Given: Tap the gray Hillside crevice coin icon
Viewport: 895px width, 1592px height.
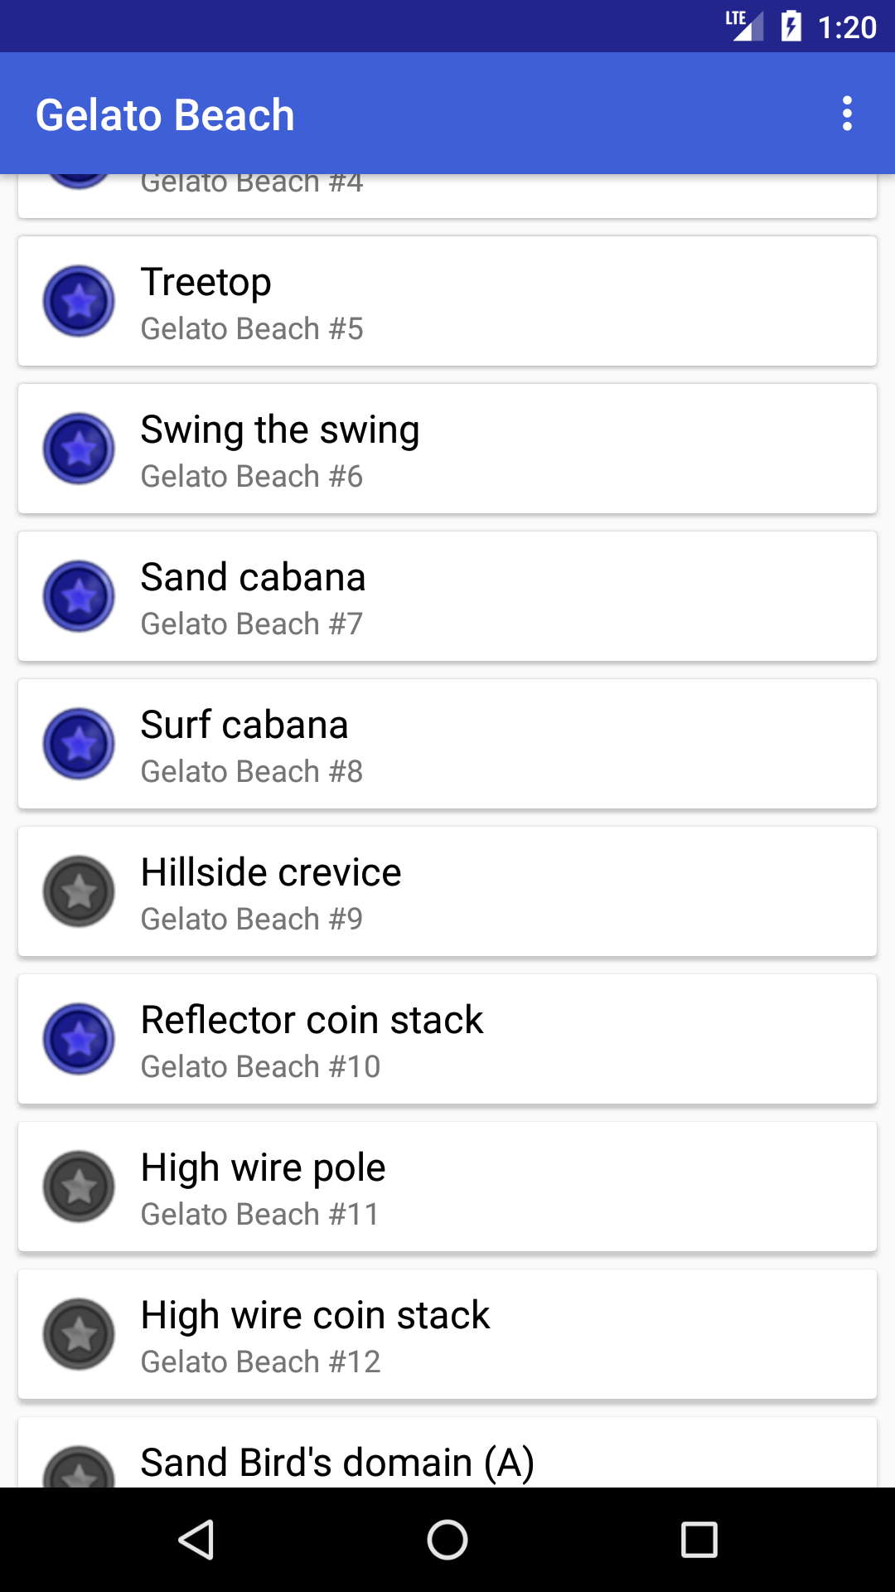Looking at the screenshot, I should [x=79, y=891].
